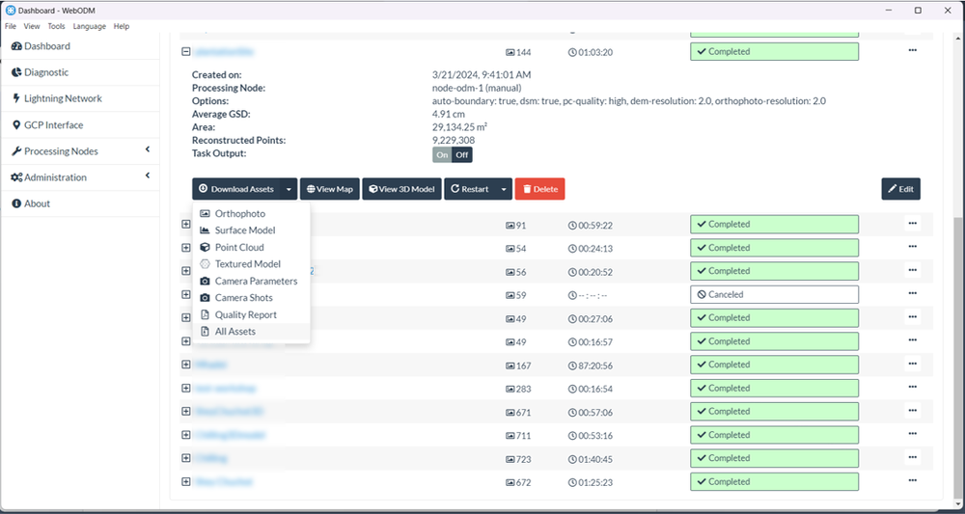Open ellipsis menu for the 91-image task
Image resolution: width=965 pixels, height=514 pixels.
pos(912,223)
